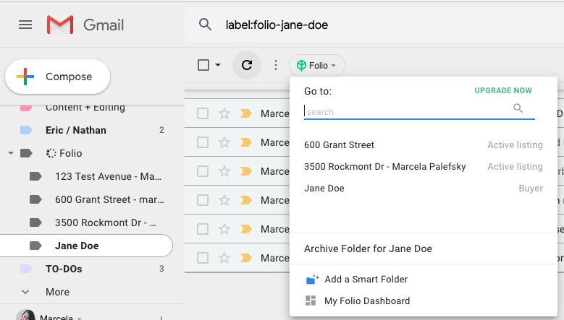Collapse the Folio label tree arrow
The width and height of the screenshot is (564, 320).
tap(11, 153)
